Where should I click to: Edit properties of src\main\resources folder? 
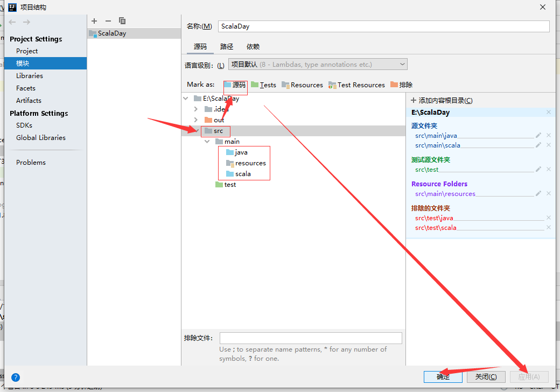pos(538,193)
